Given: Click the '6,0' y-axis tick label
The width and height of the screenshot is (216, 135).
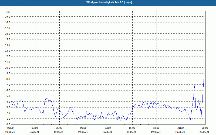Looking at the screenshot, I should point(8,90).
